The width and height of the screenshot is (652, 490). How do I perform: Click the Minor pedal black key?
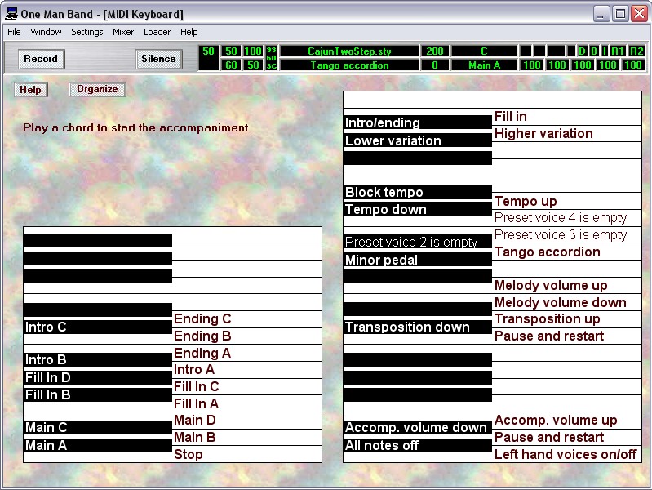pyautogui.click(x=418, y=260)
